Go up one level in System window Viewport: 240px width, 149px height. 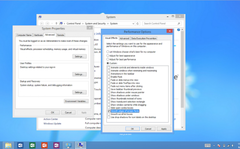(56, 24)
